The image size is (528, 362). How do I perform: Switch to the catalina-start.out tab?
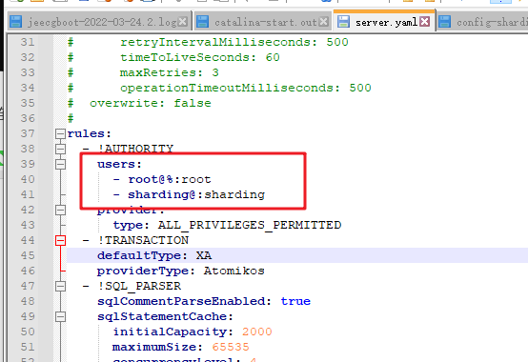click(263, 22)
